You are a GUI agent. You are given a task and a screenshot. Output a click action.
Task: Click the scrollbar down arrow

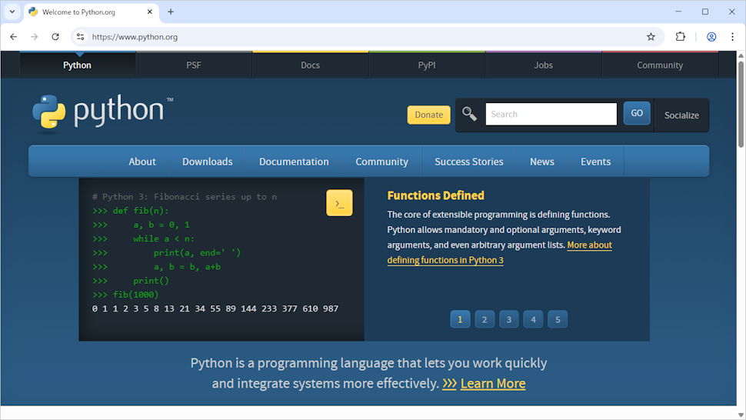741,415
